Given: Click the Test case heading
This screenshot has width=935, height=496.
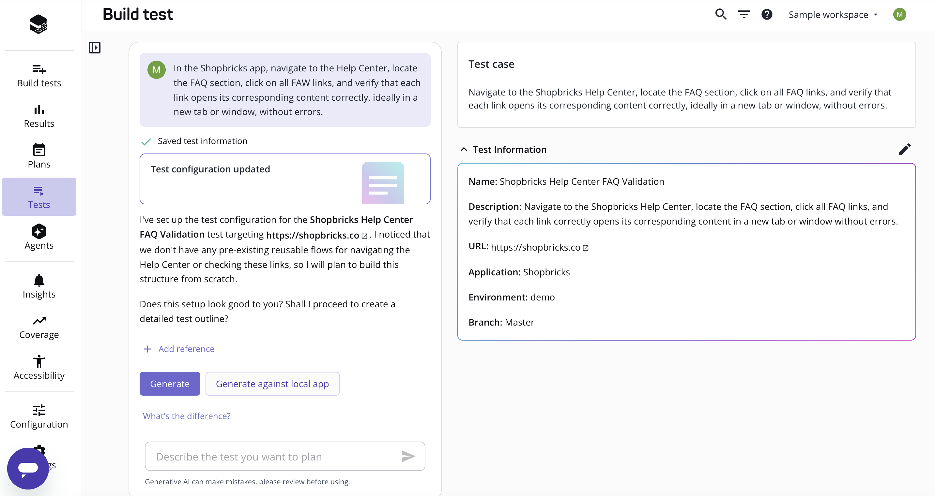Looking at the screenshot, I should click(491, 64).
